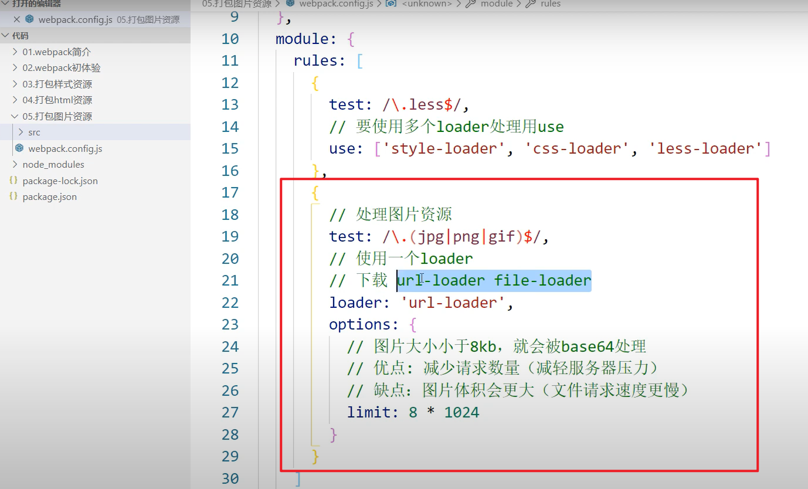Click the comment 使用一个loader on line 20
Screen dimensions: 808x489
(x=401, y=259)
